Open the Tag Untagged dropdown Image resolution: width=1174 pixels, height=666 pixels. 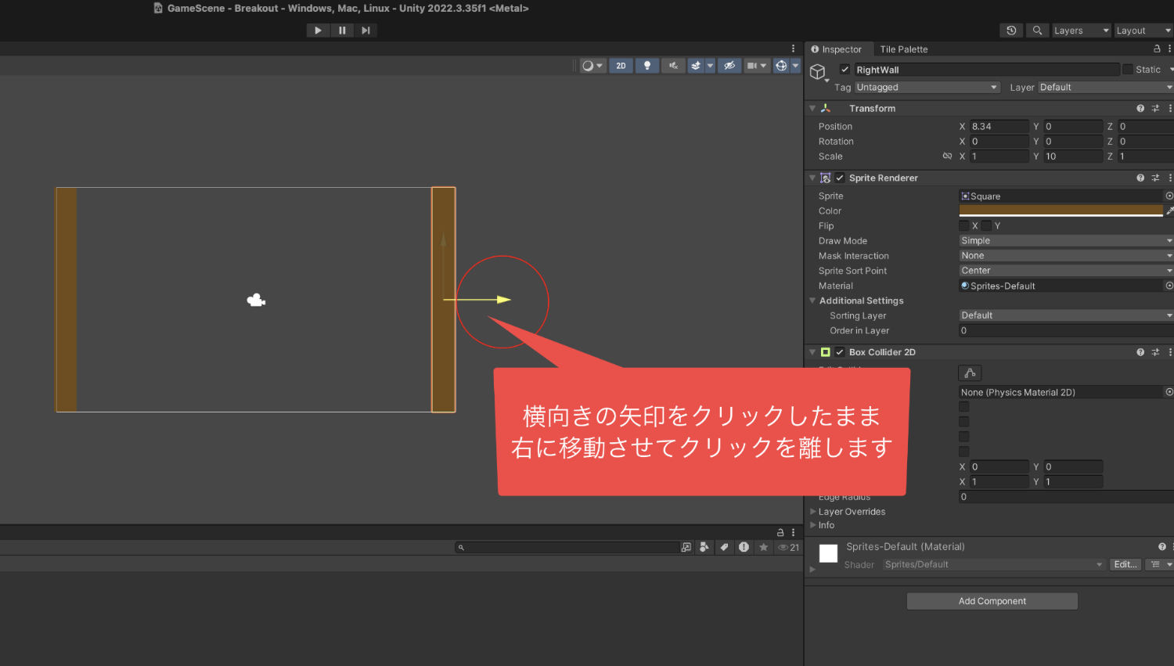click(927, 88)
